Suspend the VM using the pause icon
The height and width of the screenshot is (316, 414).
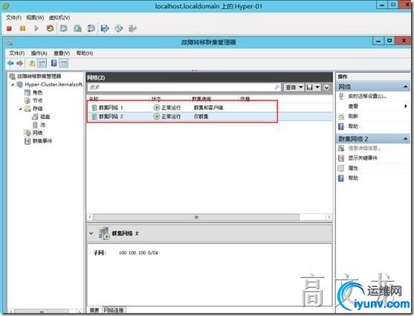23,28
